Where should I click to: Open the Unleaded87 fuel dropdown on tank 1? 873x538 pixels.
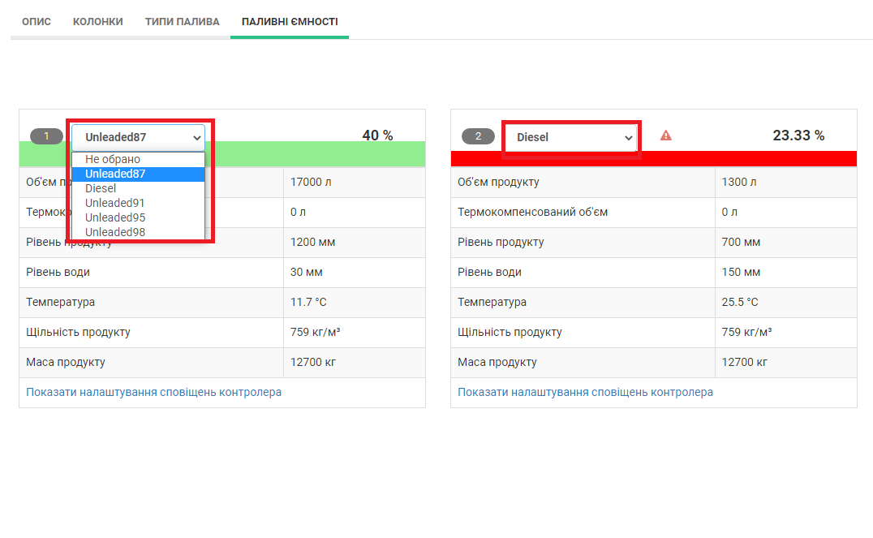tap(139, 137)
